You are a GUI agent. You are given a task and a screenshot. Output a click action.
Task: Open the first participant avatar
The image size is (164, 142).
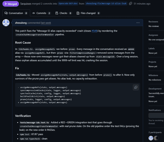[x=151, y=138]
